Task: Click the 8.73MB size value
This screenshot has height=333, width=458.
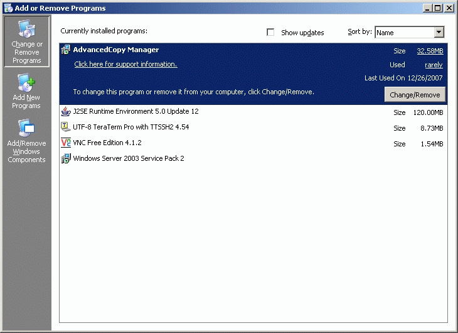Action: [432, 128]
